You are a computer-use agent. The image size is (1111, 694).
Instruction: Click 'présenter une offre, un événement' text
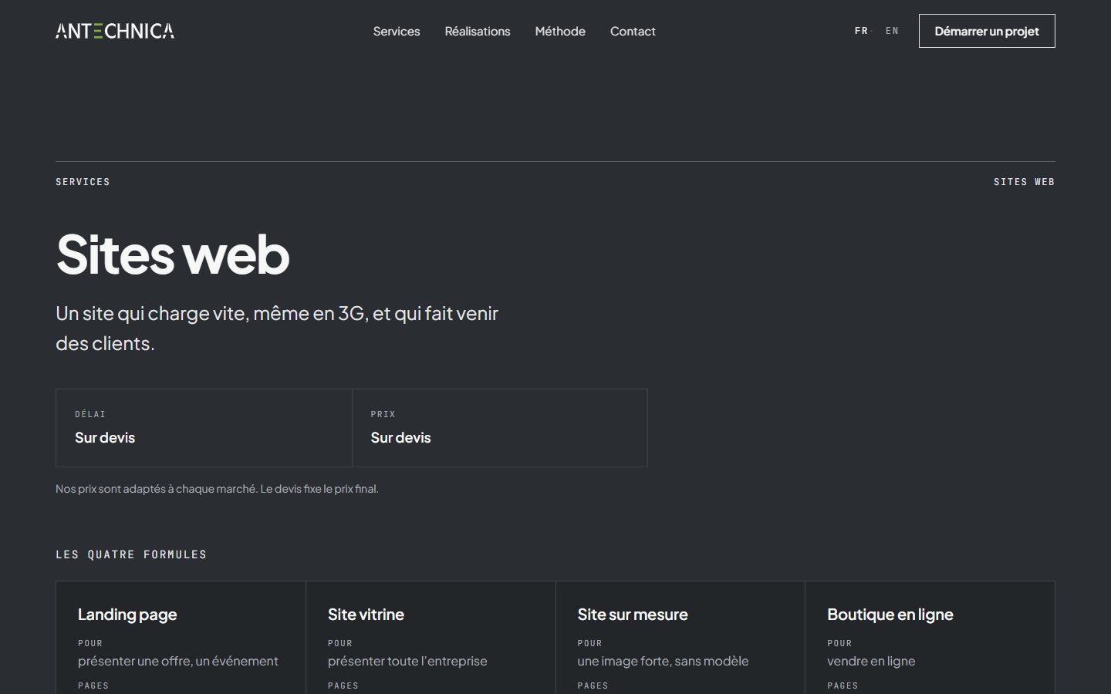point(178,661)
